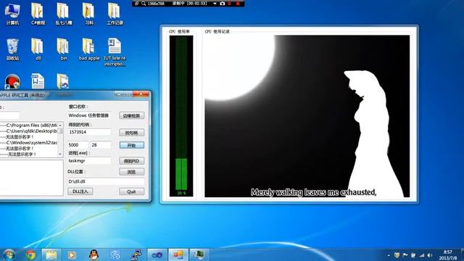Click the field containing 28
464x261 pixels.
(x=101, y=145)
